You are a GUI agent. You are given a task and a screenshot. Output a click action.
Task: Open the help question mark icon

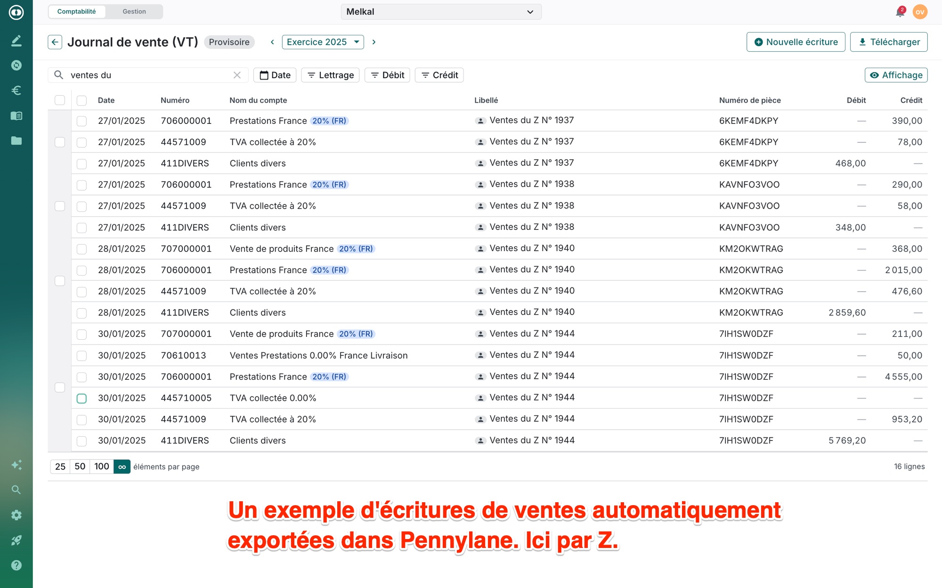(x=16, y=565)
